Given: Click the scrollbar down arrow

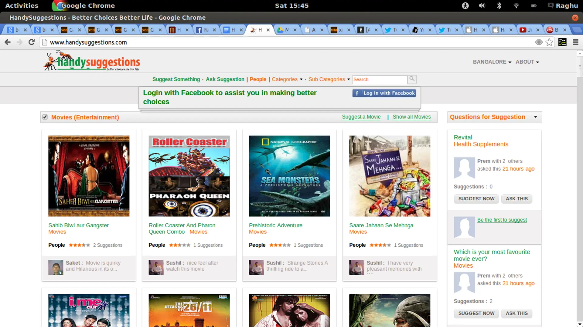Looking at the screenshot, I should pyautogui.click(x=580, y=324).
